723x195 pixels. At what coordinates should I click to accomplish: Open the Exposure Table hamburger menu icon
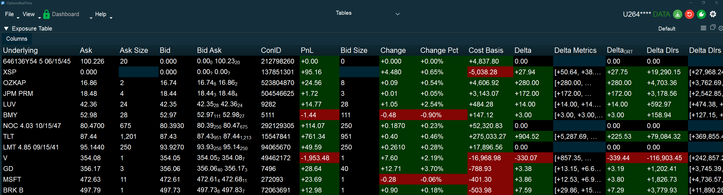703,28
